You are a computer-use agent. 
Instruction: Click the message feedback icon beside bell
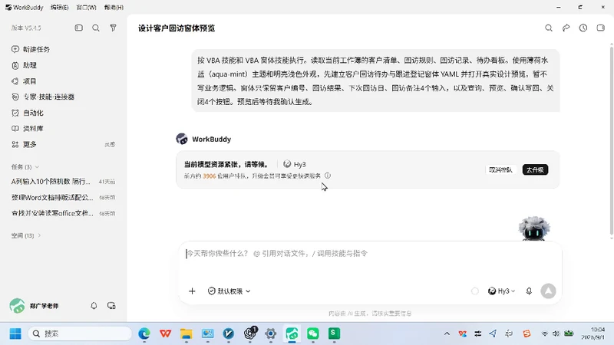pyautogui.click(x=111, y=305)
